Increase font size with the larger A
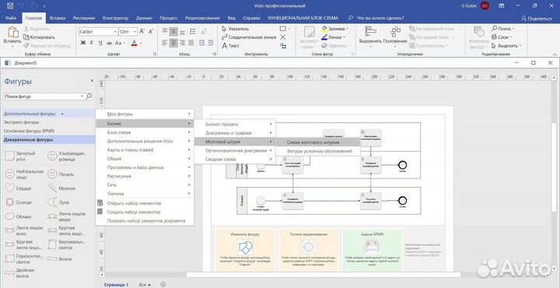Image resolution: width=560 pixels, height=288 pixels. point(142,31)
